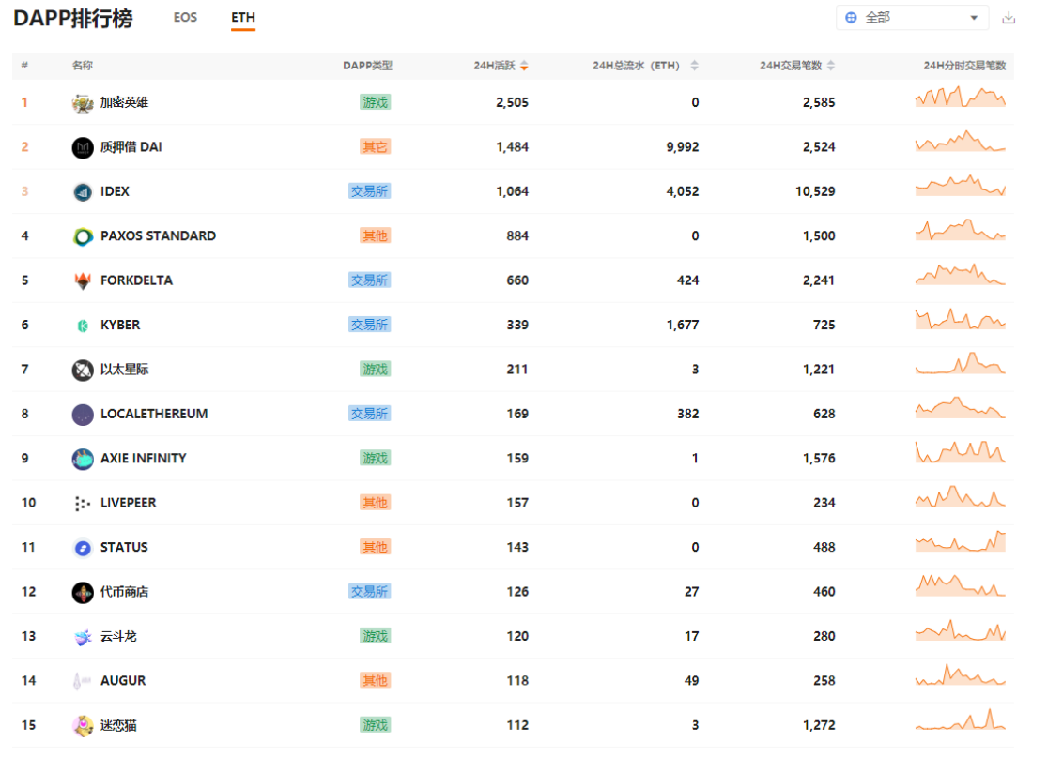
Task: Sort by 24H总流水 (ETH) column arrows
Action: click(x=694, y=66)
